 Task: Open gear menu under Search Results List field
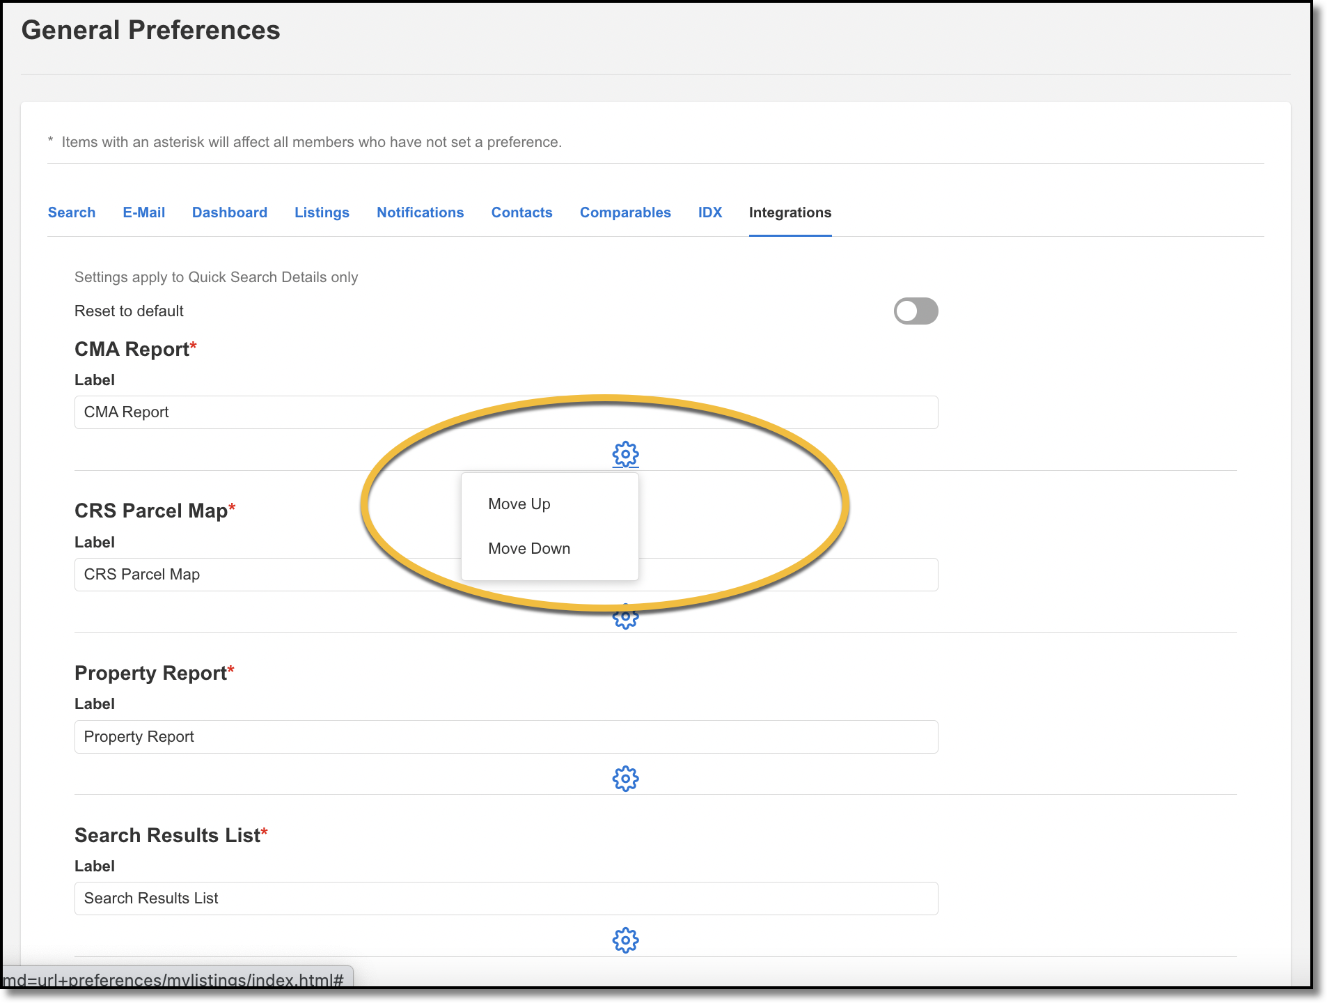click(625, 940)
